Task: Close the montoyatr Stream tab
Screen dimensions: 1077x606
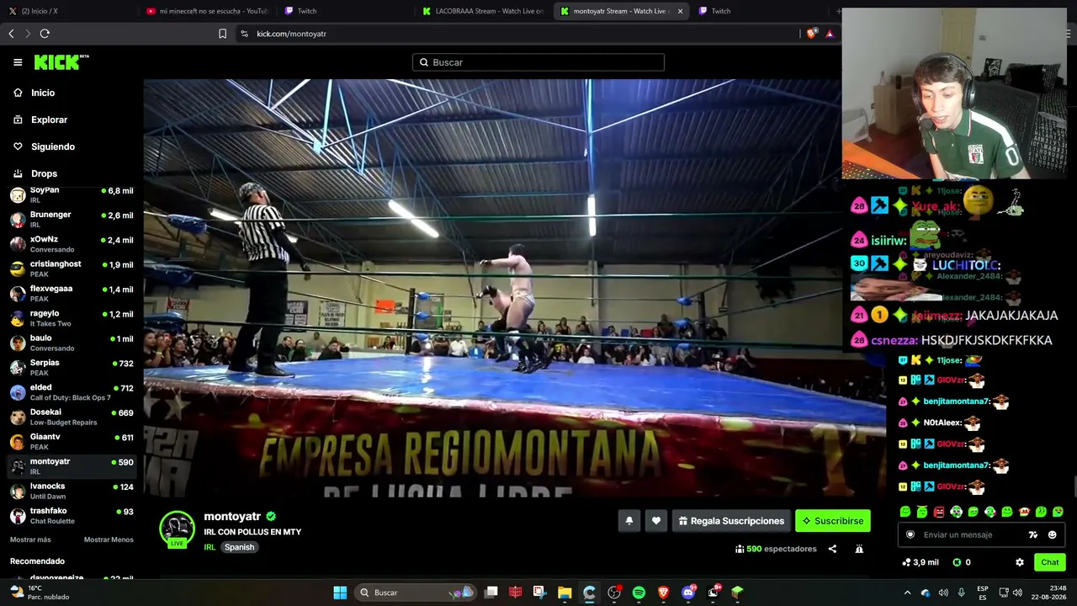Action: 680,11
